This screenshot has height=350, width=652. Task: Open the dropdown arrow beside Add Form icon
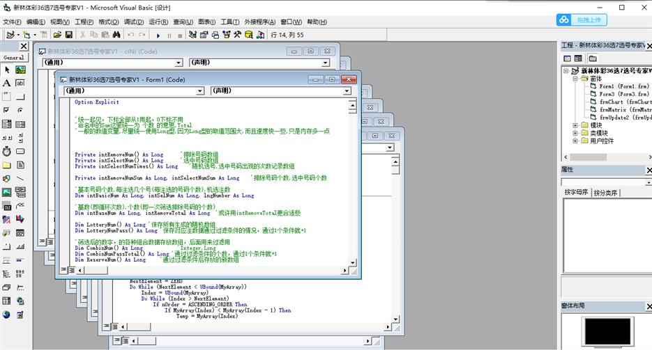(x=35, y=35)
